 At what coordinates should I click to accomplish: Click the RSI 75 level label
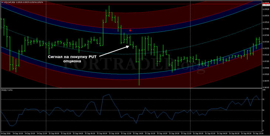[264, 99]
